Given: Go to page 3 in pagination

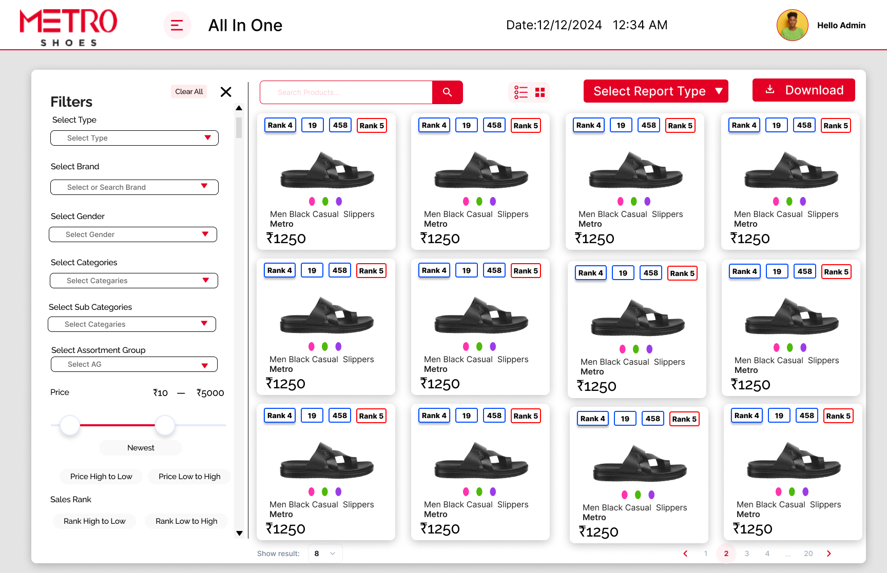Looking at the screenshot, I should coord(747,554).
